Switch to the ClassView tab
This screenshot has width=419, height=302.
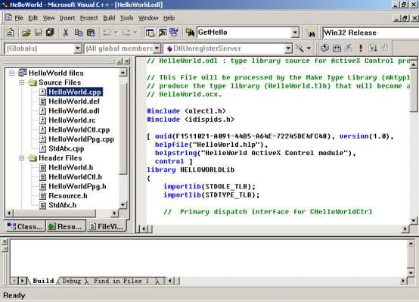(25, 226)
